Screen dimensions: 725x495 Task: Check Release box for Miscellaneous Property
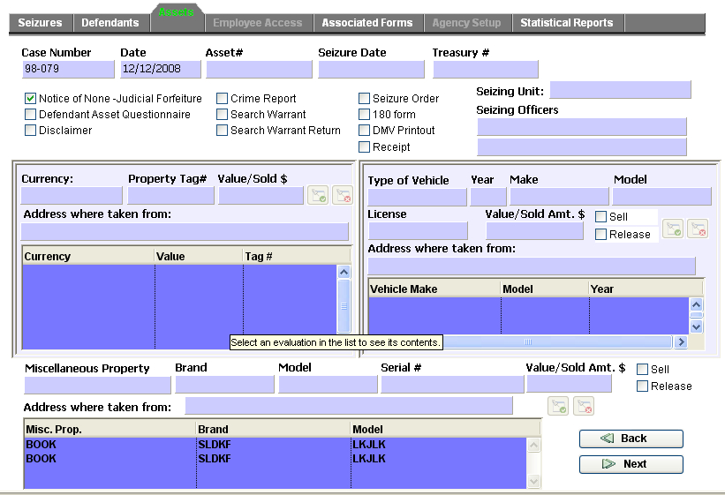(x=642, y=386)
